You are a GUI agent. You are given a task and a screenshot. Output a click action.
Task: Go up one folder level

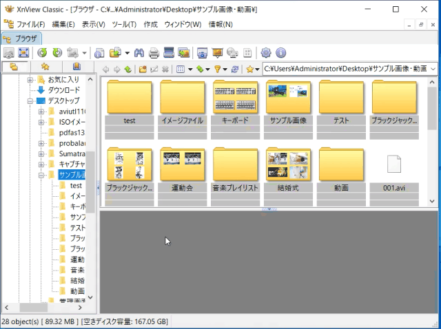[128, 69]
